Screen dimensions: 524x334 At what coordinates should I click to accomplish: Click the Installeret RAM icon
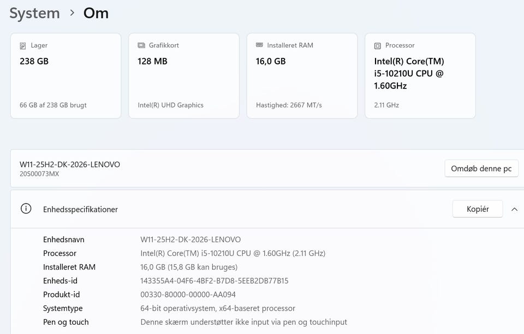point(259,46)
